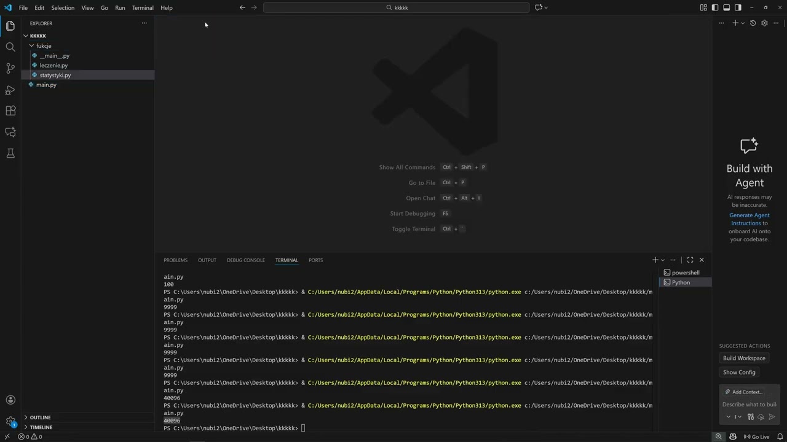This screenshot has height=442, width=787.
Task: Configure chat tools icon
Action: 750,417
